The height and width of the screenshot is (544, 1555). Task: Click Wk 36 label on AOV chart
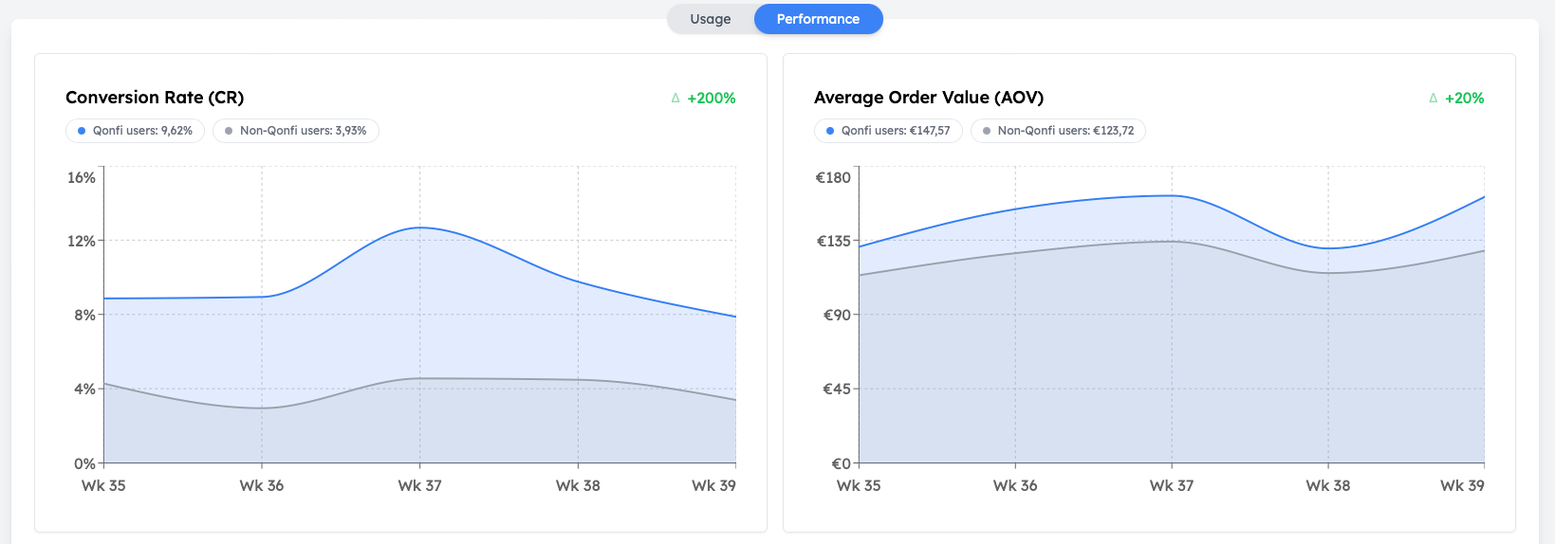pyautogui.click(x=1015, y=485)
